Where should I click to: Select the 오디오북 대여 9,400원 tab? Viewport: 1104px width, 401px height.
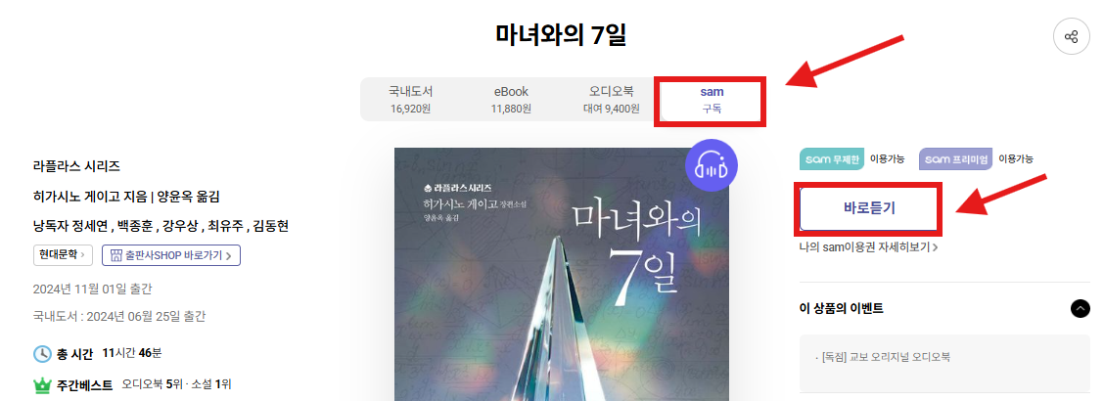(611, 99)
